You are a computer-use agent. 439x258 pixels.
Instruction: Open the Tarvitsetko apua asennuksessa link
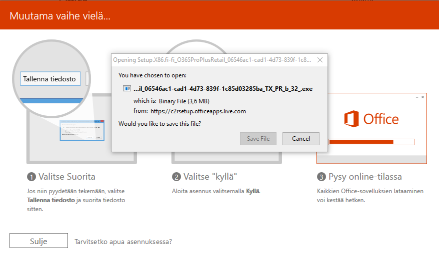[x=123, y=242]
